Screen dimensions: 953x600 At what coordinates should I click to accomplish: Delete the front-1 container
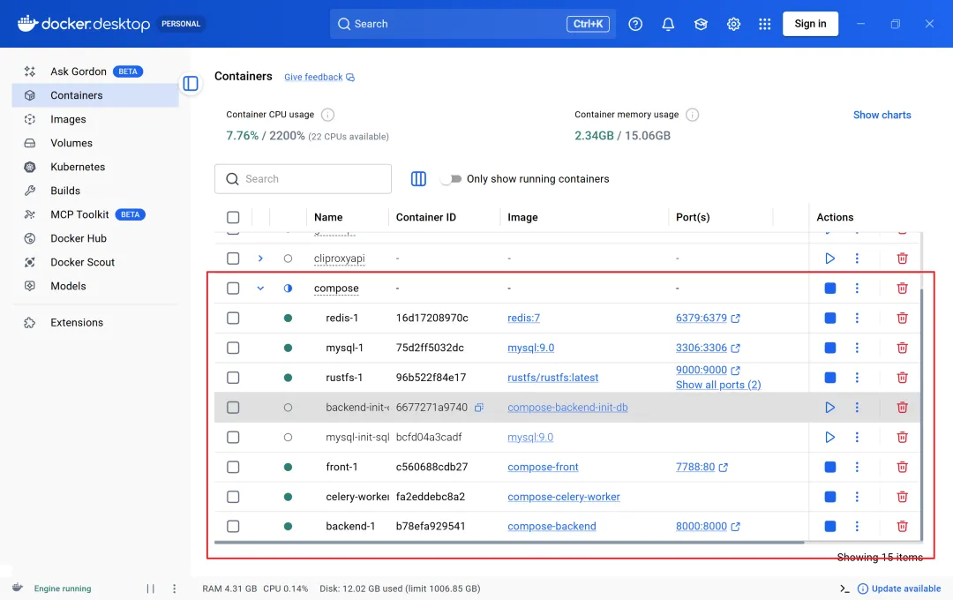pos(902,467)
